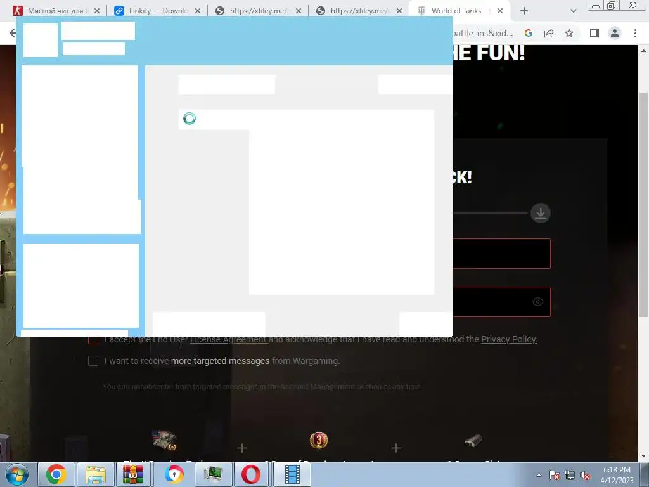Viewport: 649px width, 487px height.
Task: Click the tank reward icon
Action: 164,440
